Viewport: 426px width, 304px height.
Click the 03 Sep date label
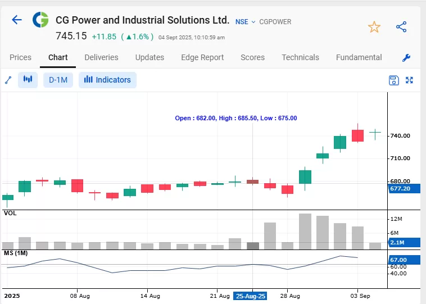point(360,296)
